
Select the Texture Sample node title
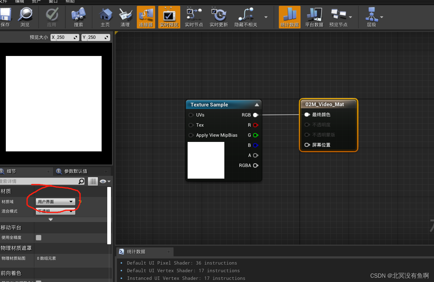209,105
